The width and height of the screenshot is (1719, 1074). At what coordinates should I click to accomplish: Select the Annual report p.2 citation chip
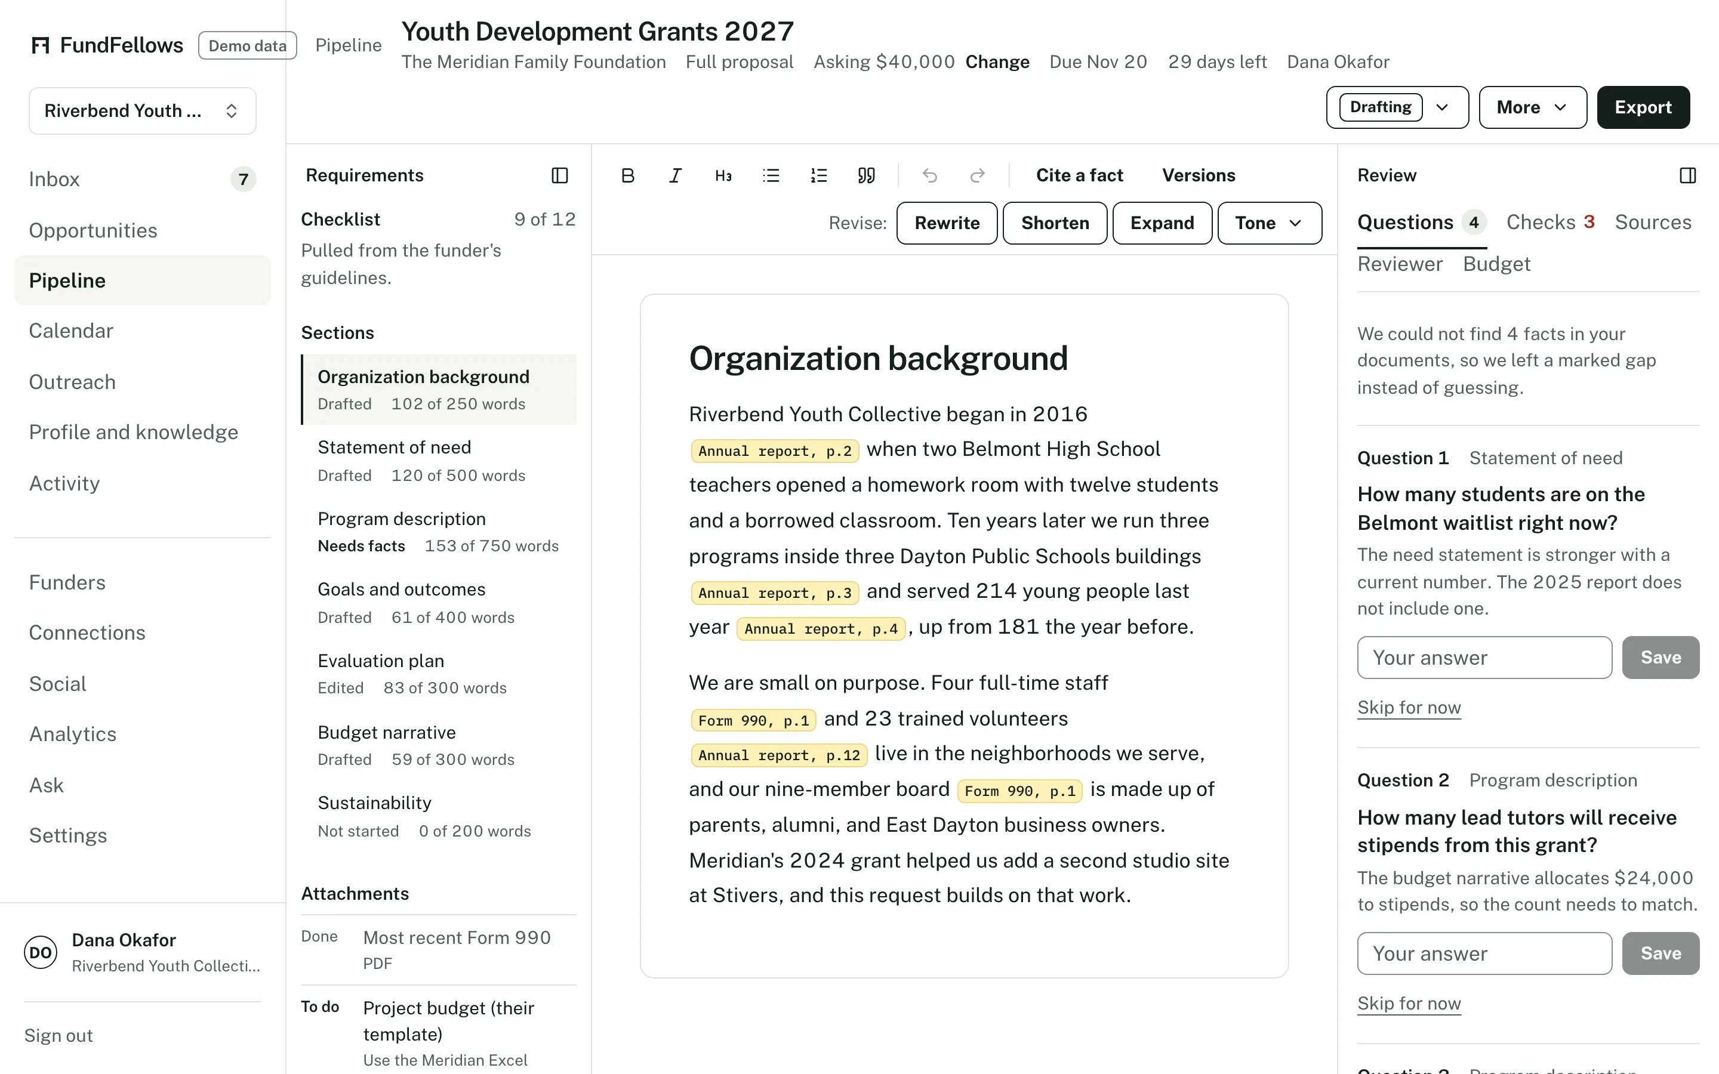[774, 451]
